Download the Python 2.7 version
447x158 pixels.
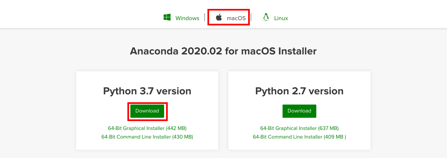[299, 111]
